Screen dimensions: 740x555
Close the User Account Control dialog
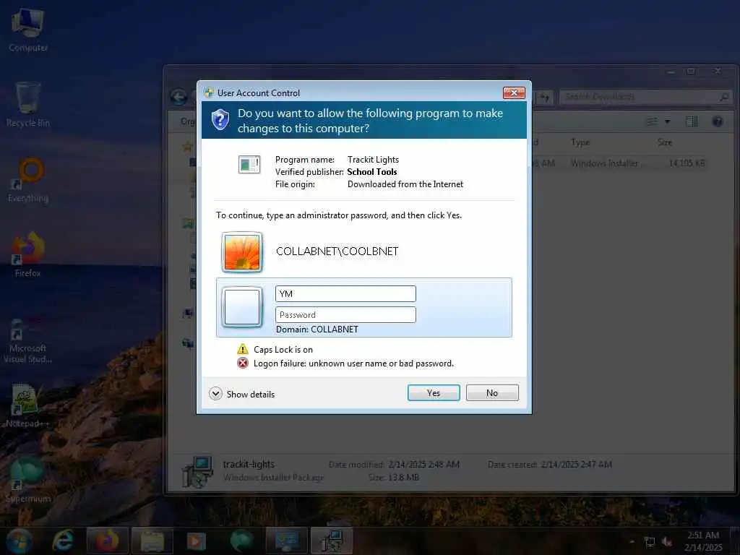(x=514, y=92)
